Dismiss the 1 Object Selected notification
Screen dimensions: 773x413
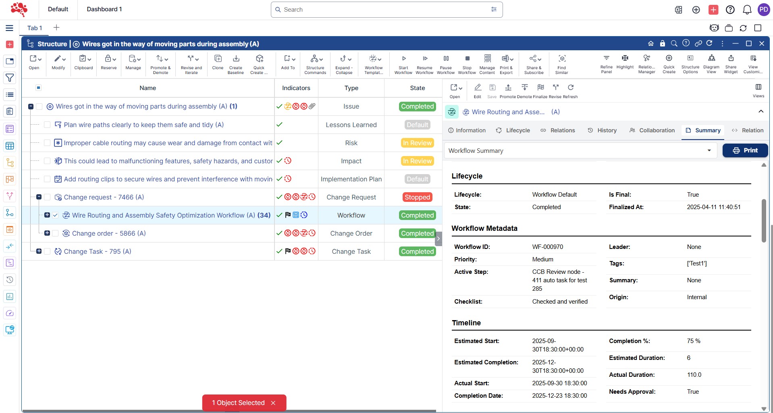pyautogui.click(x=273, y=403)
